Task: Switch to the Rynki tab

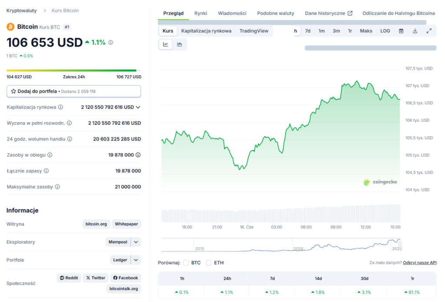Action: click(x=201, y=13)
